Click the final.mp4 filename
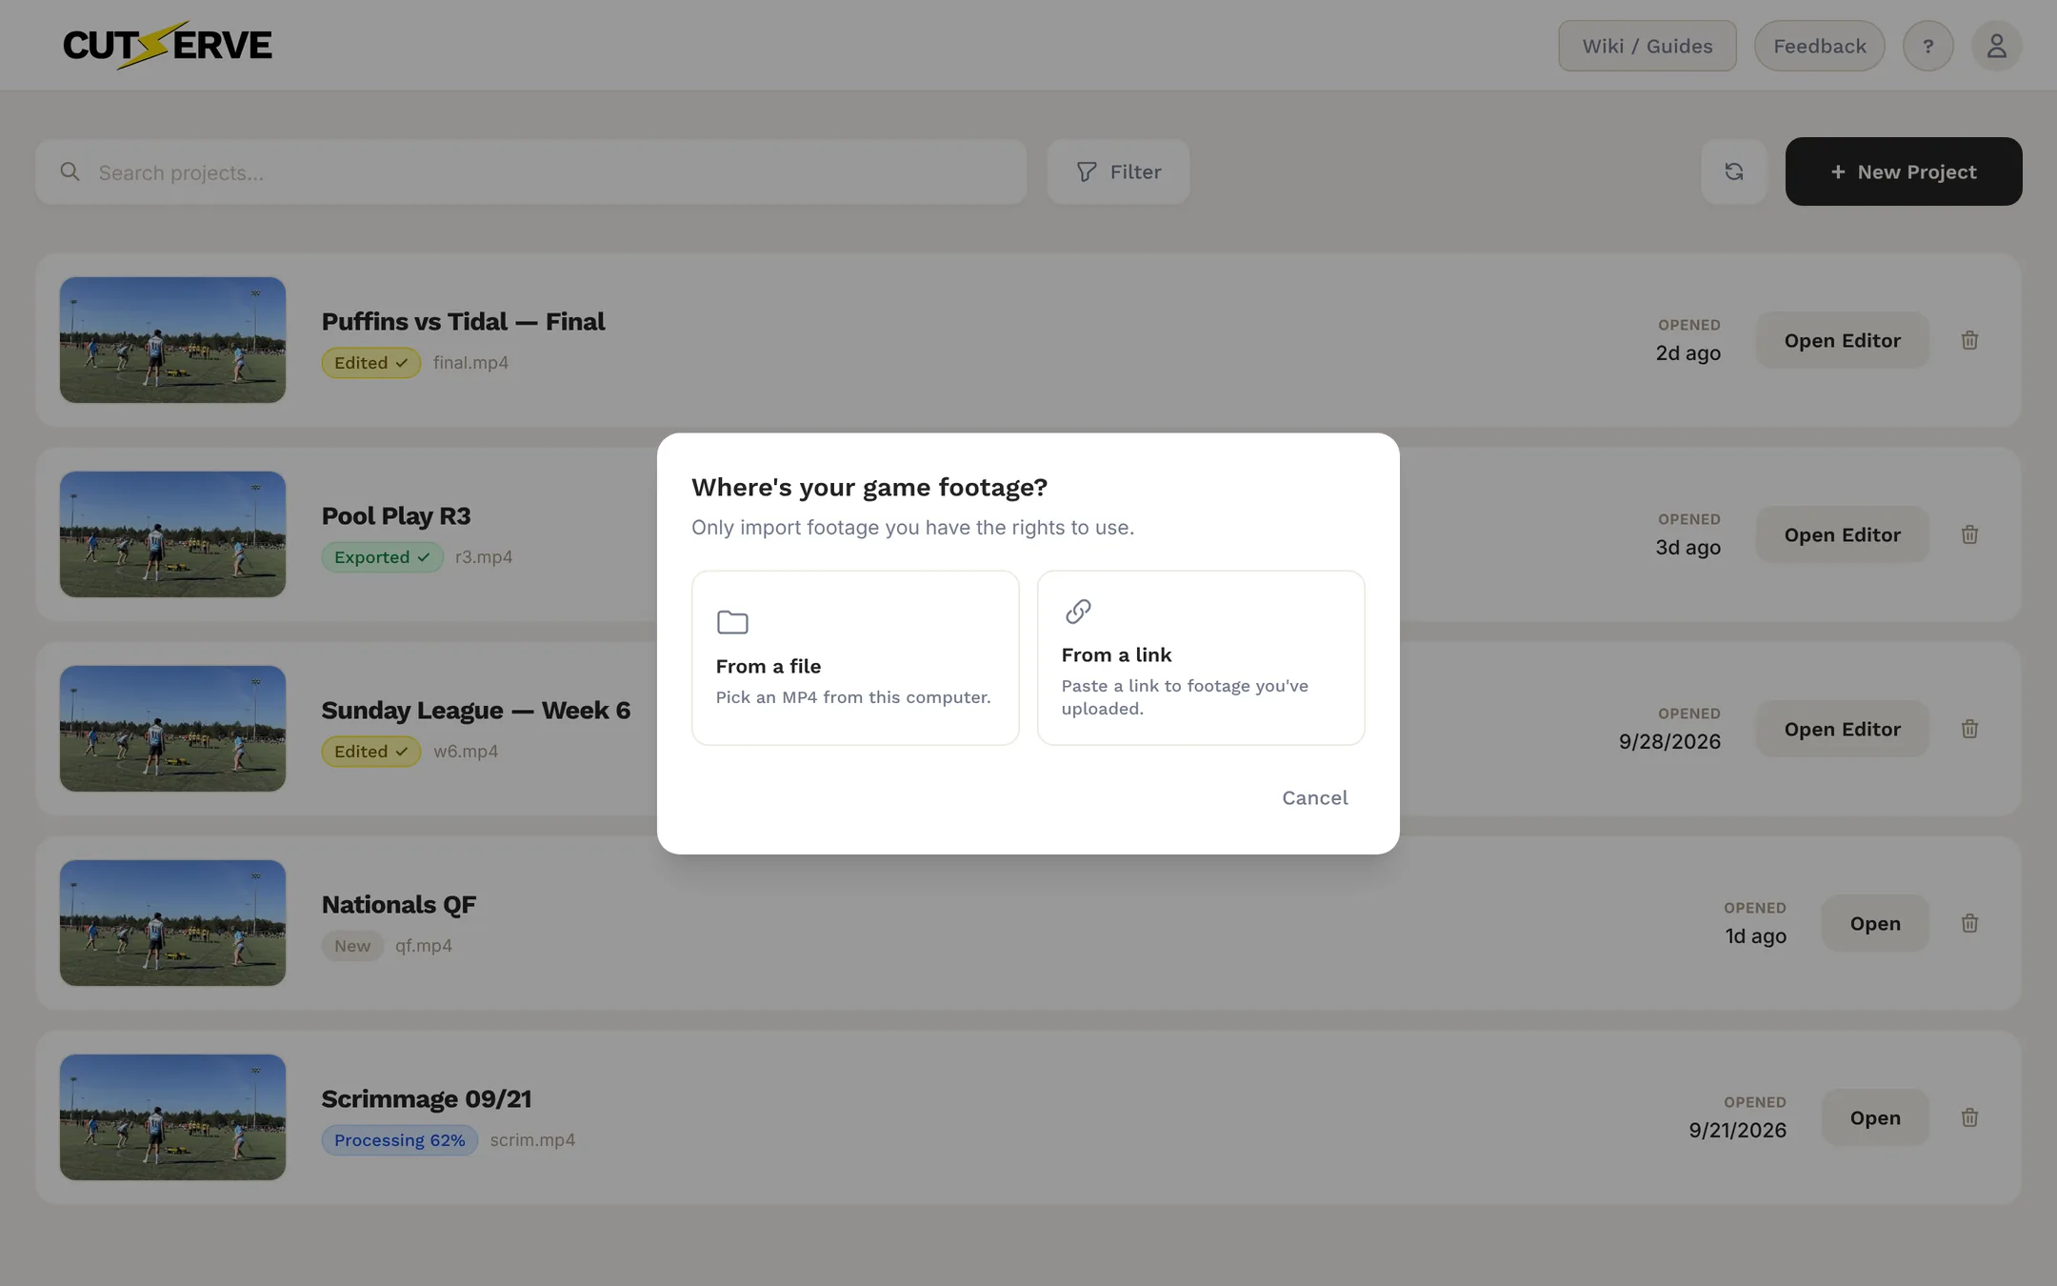Image resolution: width=2057 pixels, height=1286 pixels. coord(470,363)
